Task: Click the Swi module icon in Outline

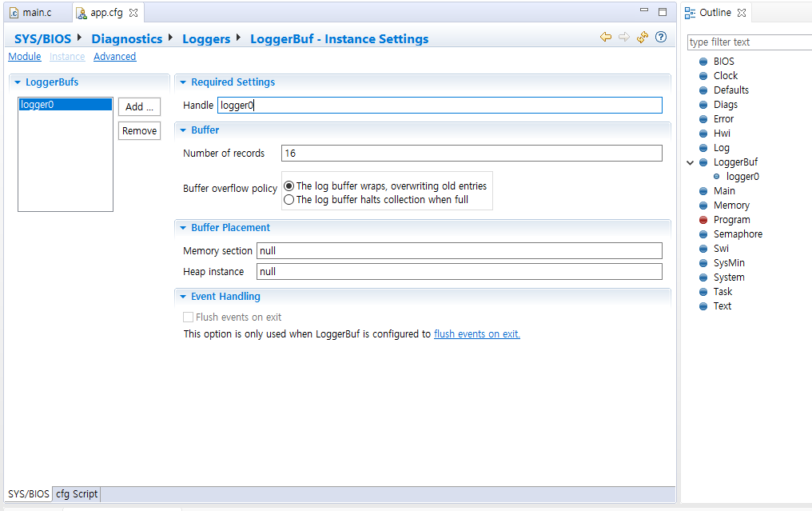Action: coord(703,248)
